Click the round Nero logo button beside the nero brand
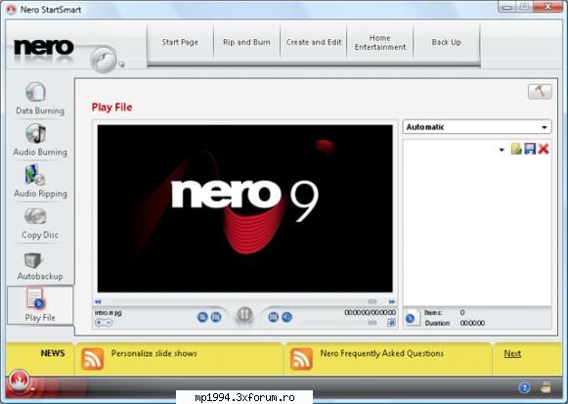Image resolution: width=568 pixels, height=404 pixels. (x=104, y=60)
